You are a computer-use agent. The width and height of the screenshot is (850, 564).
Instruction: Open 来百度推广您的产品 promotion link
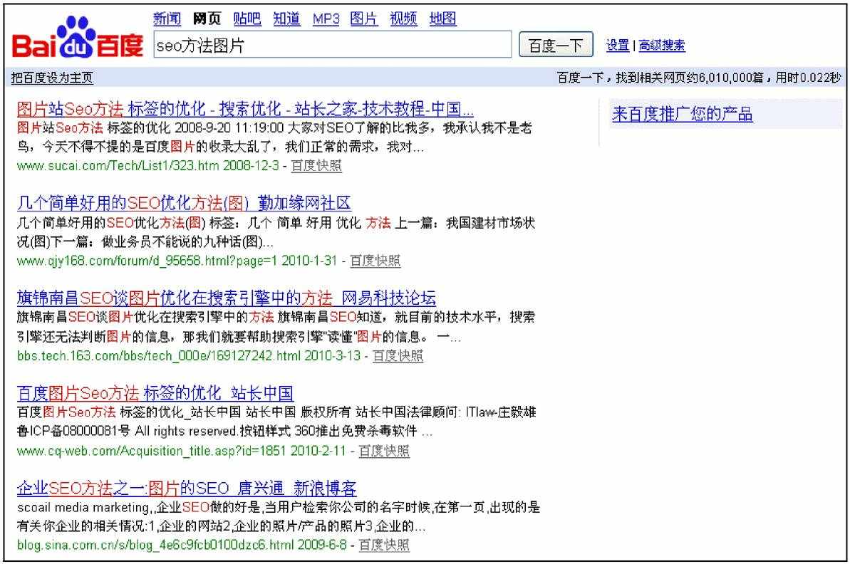683,114
